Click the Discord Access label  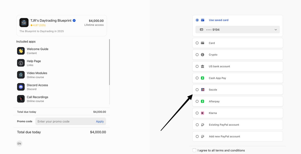37,85
